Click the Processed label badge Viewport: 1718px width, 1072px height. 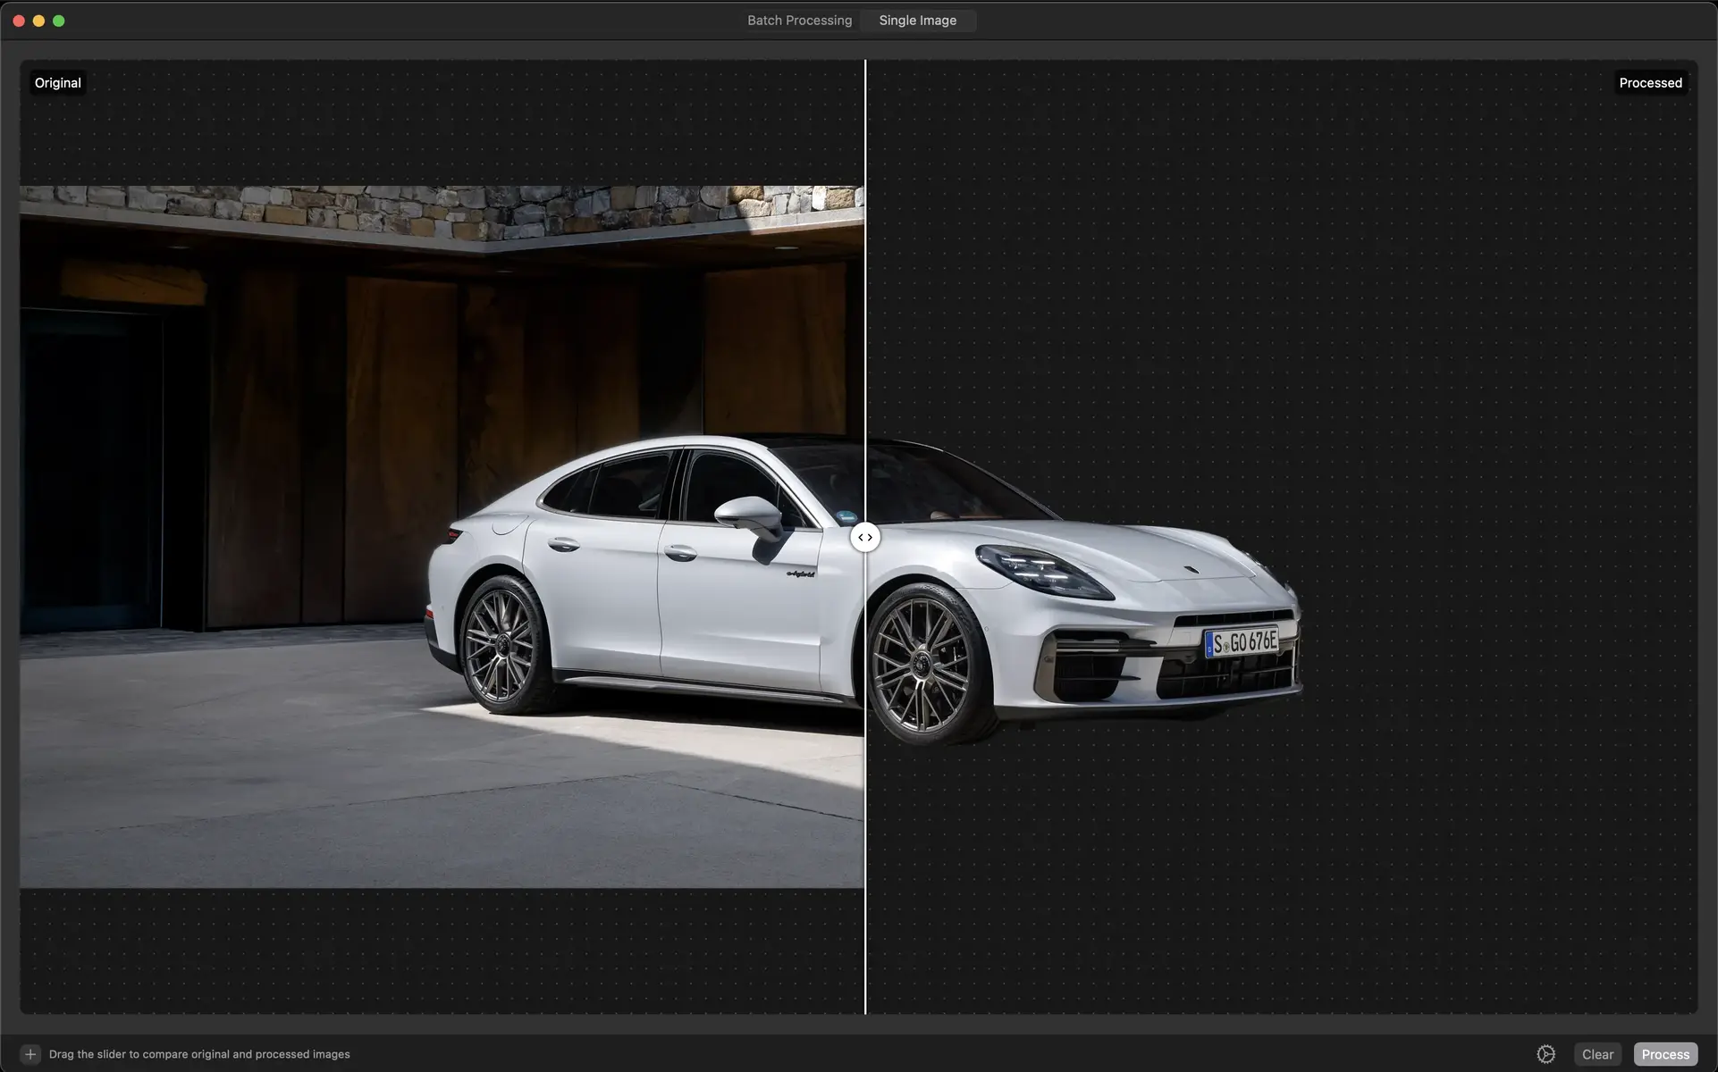1650,83
